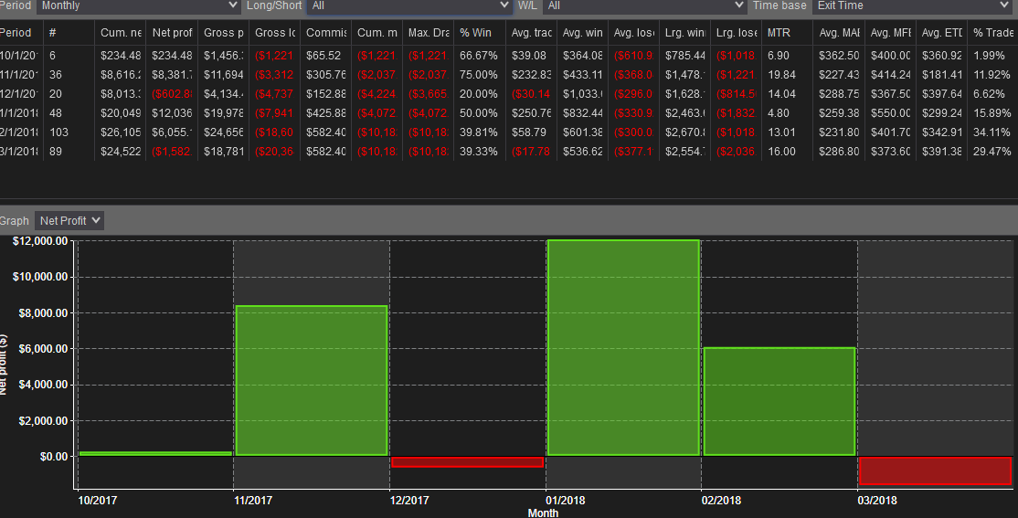The height and width of the screenshot is (518, 1018).
Task: Click the Commission column header
Action: (326, 33)
